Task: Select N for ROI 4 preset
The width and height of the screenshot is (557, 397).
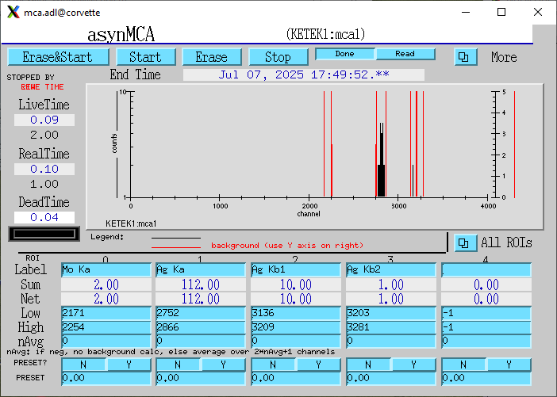Action: pyautogui.click(x=463, y=365)
